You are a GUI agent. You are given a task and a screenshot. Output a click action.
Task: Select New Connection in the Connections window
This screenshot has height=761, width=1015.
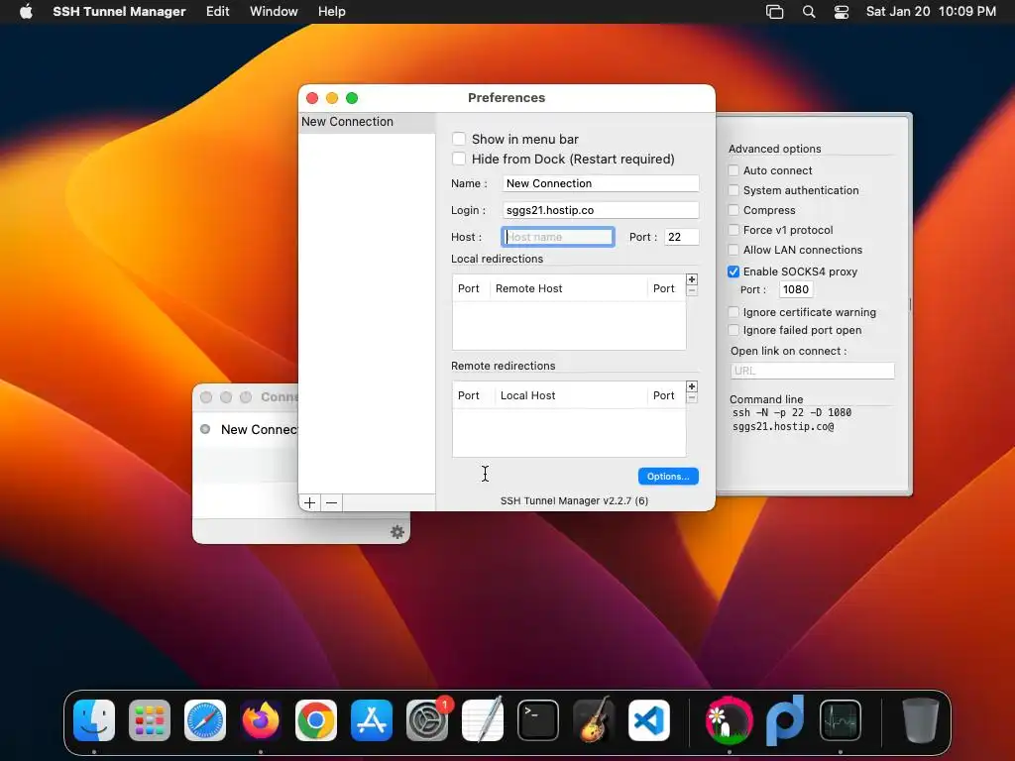[x=259, y=430]
